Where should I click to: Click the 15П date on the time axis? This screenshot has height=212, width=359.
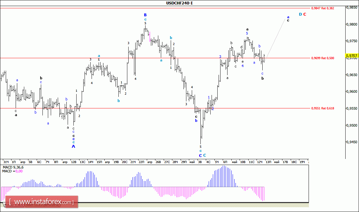99,162
